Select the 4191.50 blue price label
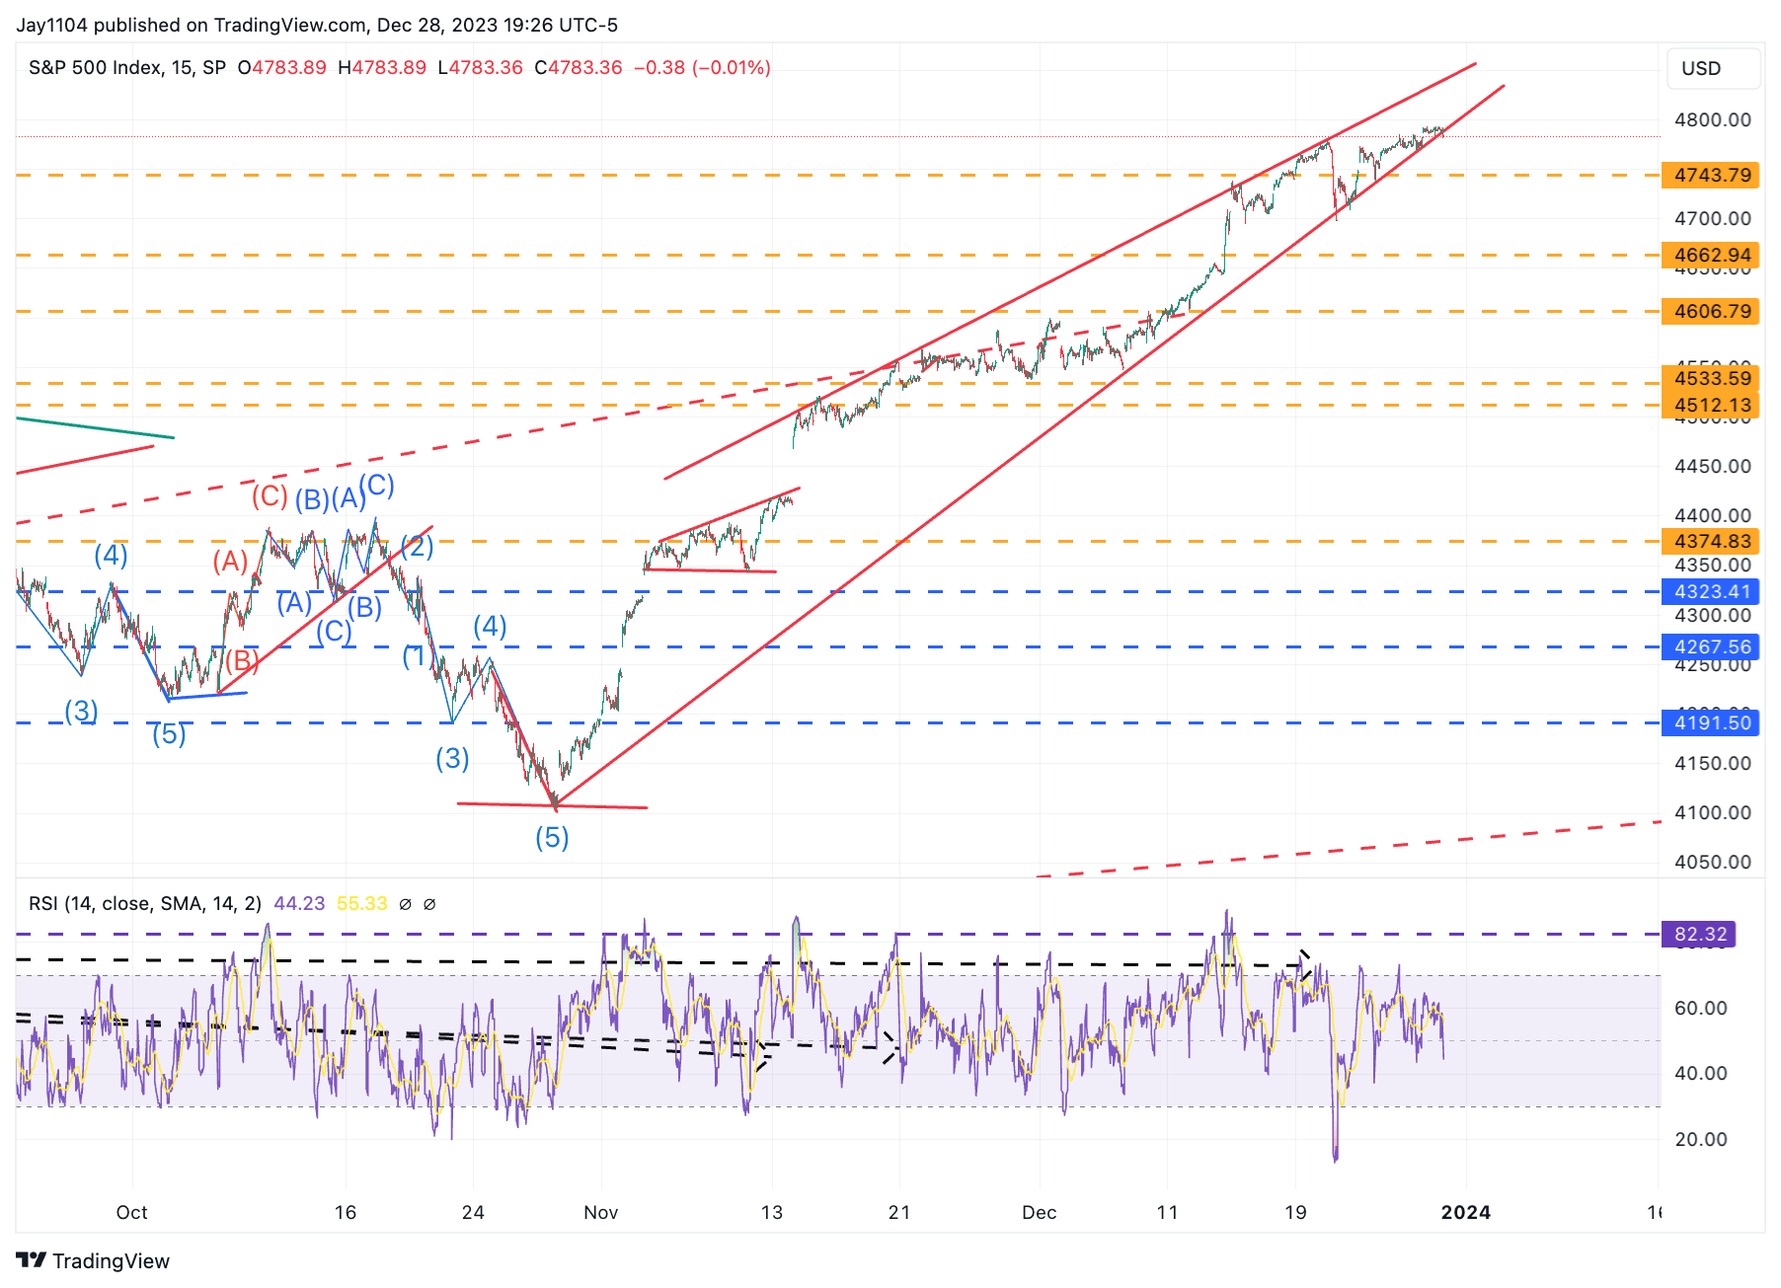 click(x=1712, y=722)
